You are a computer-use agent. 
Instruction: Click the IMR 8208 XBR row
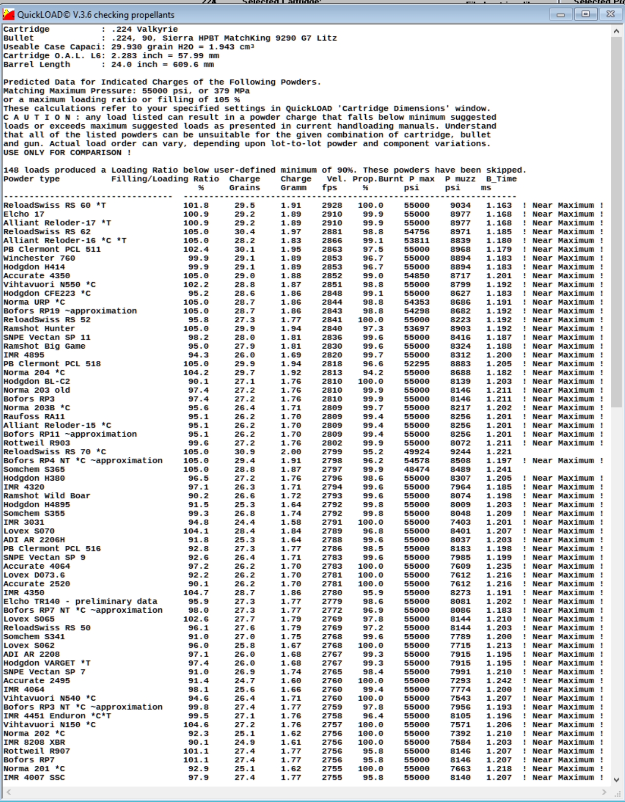[x=303, y=742]
